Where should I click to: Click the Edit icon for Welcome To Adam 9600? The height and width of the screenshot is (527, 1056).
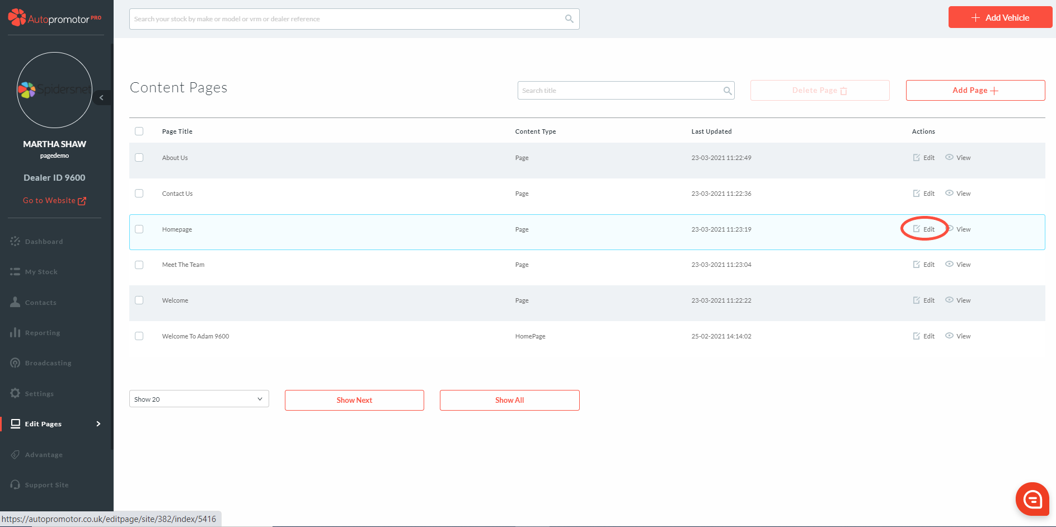point(917,336)
